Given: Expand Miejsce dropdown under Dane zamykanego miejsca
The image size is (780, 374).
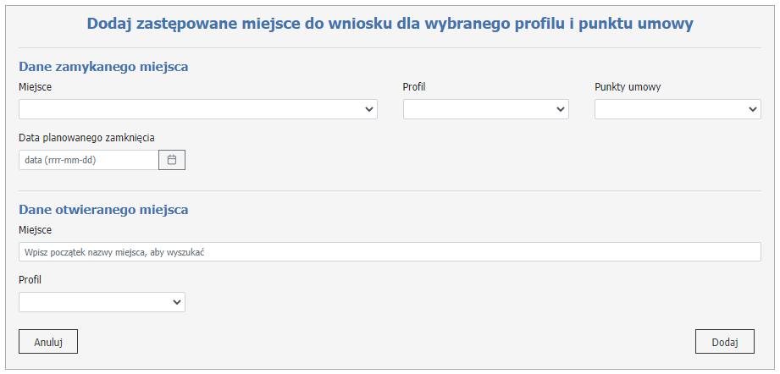Looking at the screenshot, I should (x=197, y=109).
